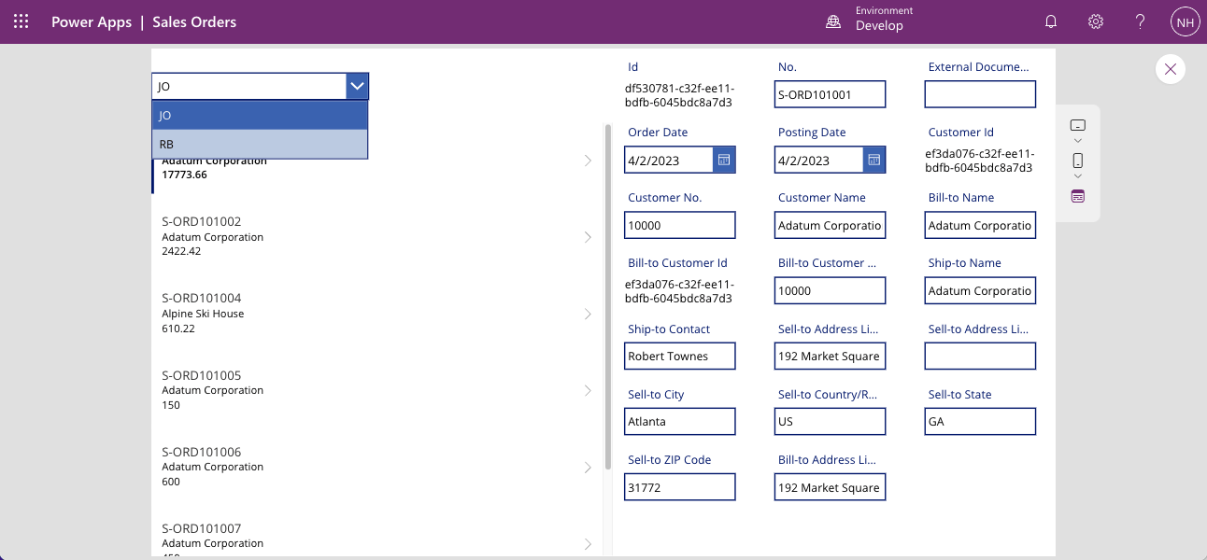The height and width of the screenshot is (560, 1207).
Task: Open the NH account avatar
Action: pyautogui.click(x=1185, y=21)
